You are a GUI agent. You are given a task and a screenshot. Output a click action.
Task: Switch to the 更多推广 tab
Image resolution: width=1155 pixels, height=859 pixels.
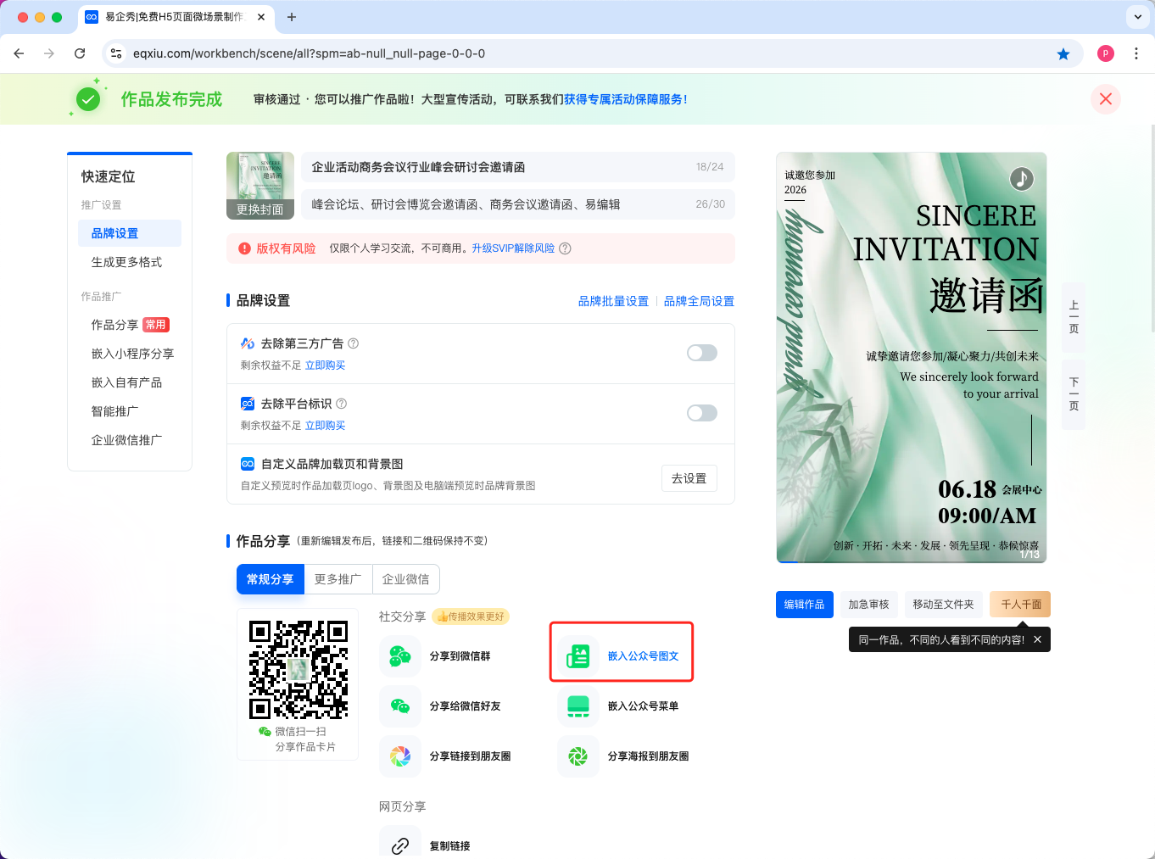pos(338,579)
